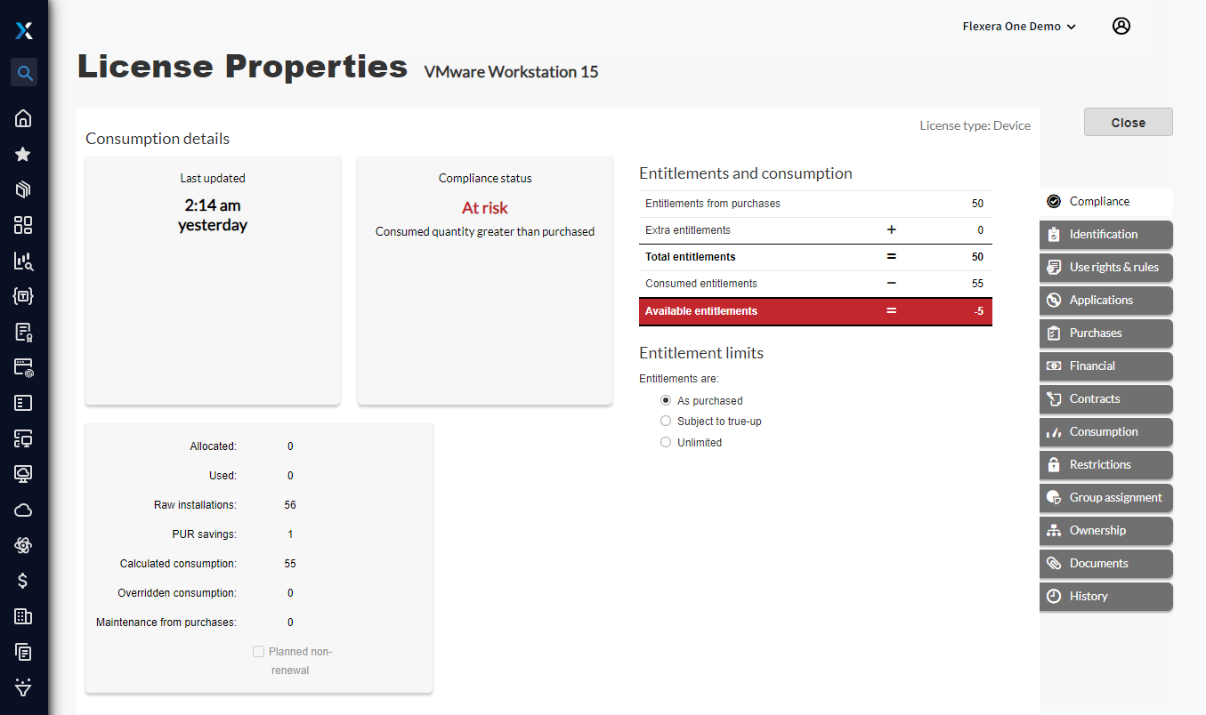Click the Available entitlements red row
Image resolution: width=1206 pixels, height=715 pixels.
[x=815, y=311]
